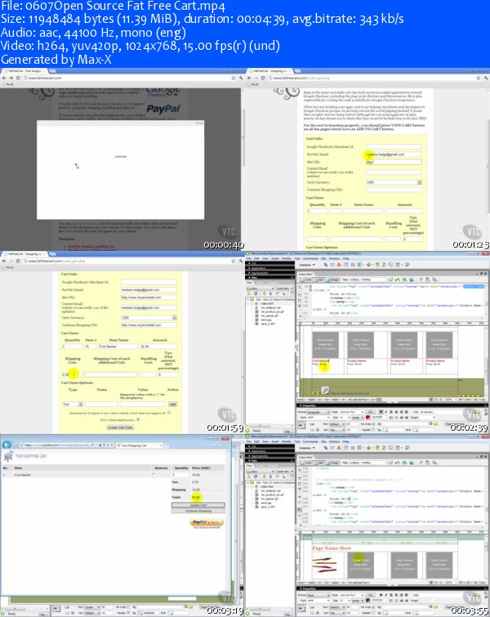Toggle Show View Cart button checkbox, 00:01:59 frame
This screenshot has width=490, height=617.
click(138, 420)
